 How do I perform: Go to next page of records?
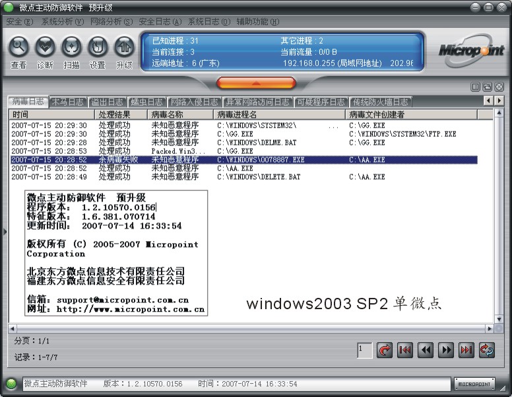click(446, 350)
